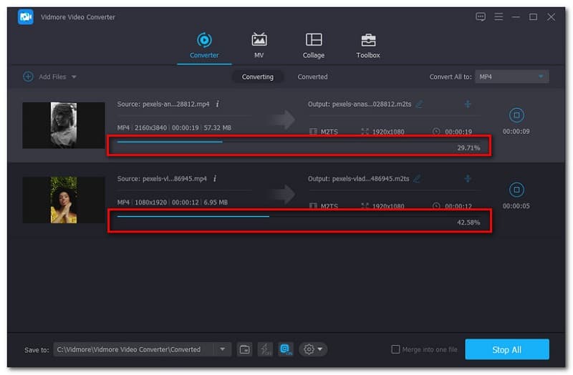Open the hamburger menu in title bar
The image size is (573, 375).
498,16
